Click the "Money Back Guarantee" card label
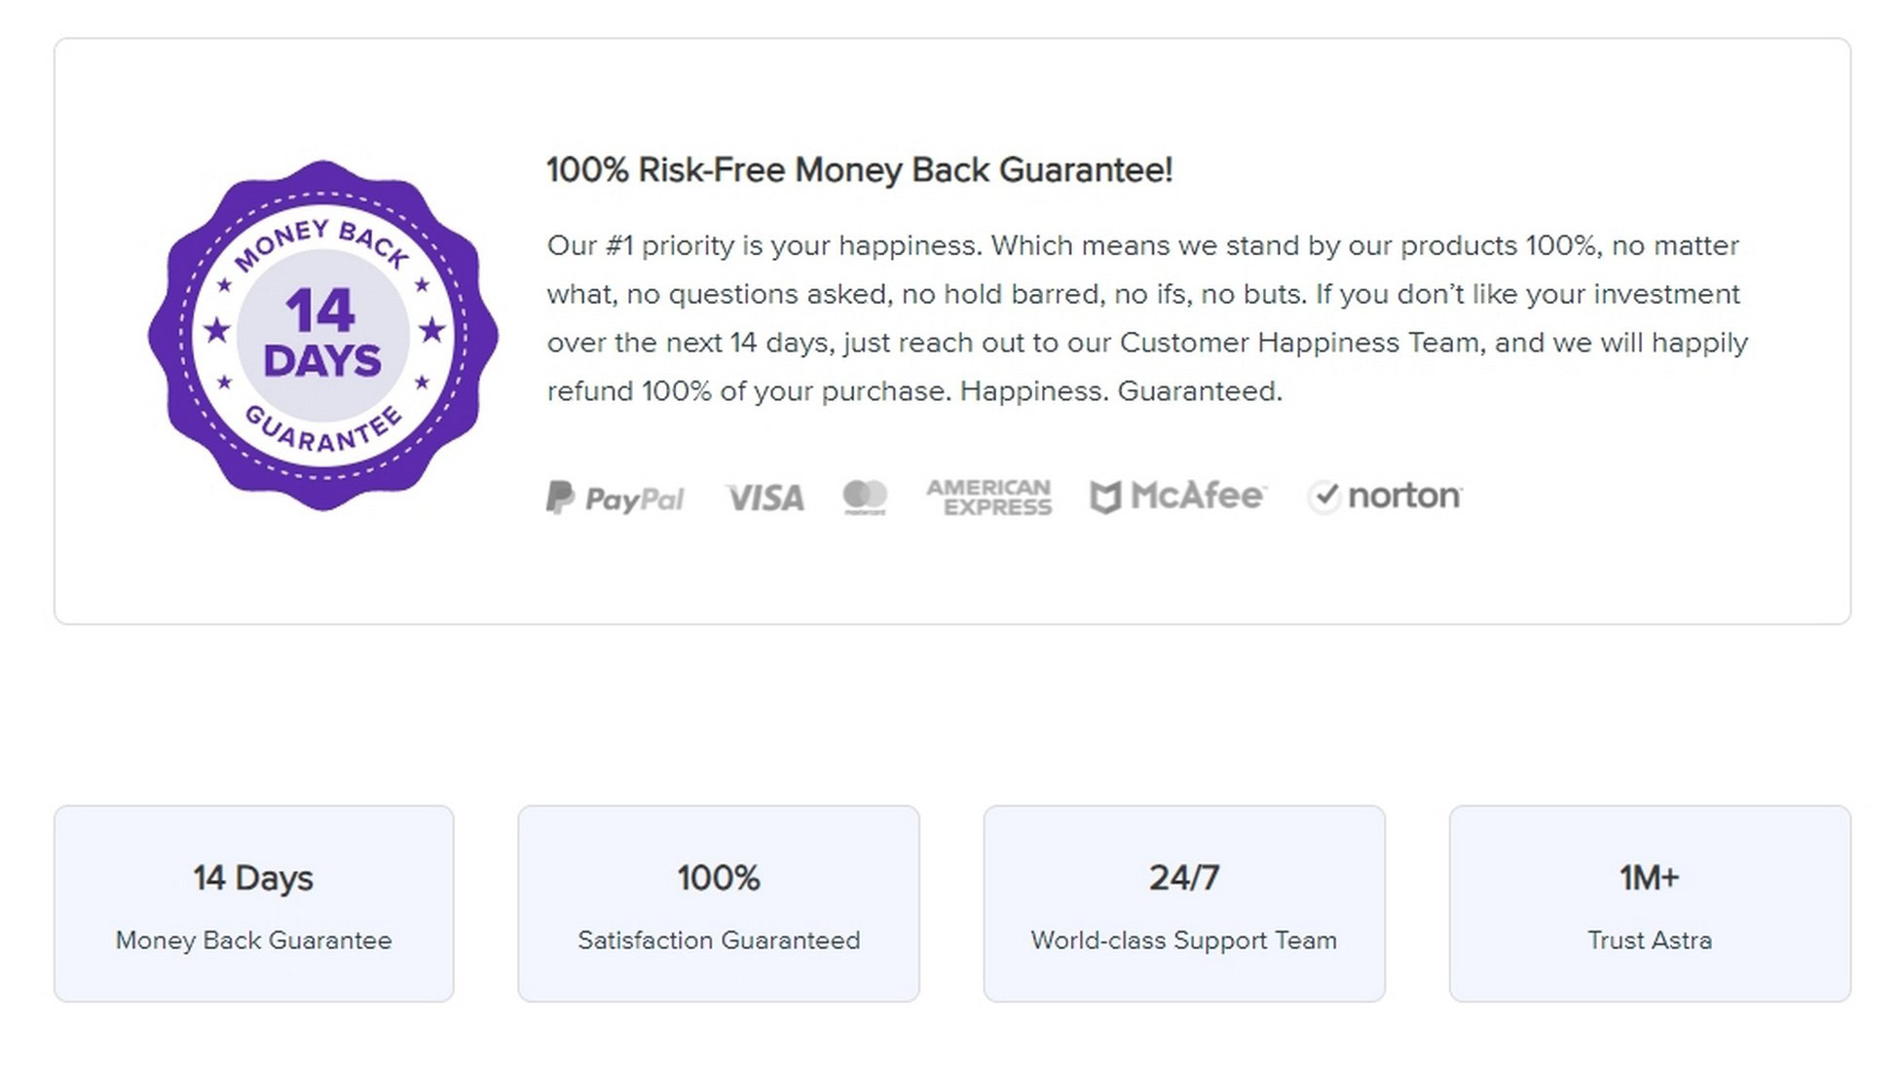 pos(254,940)
